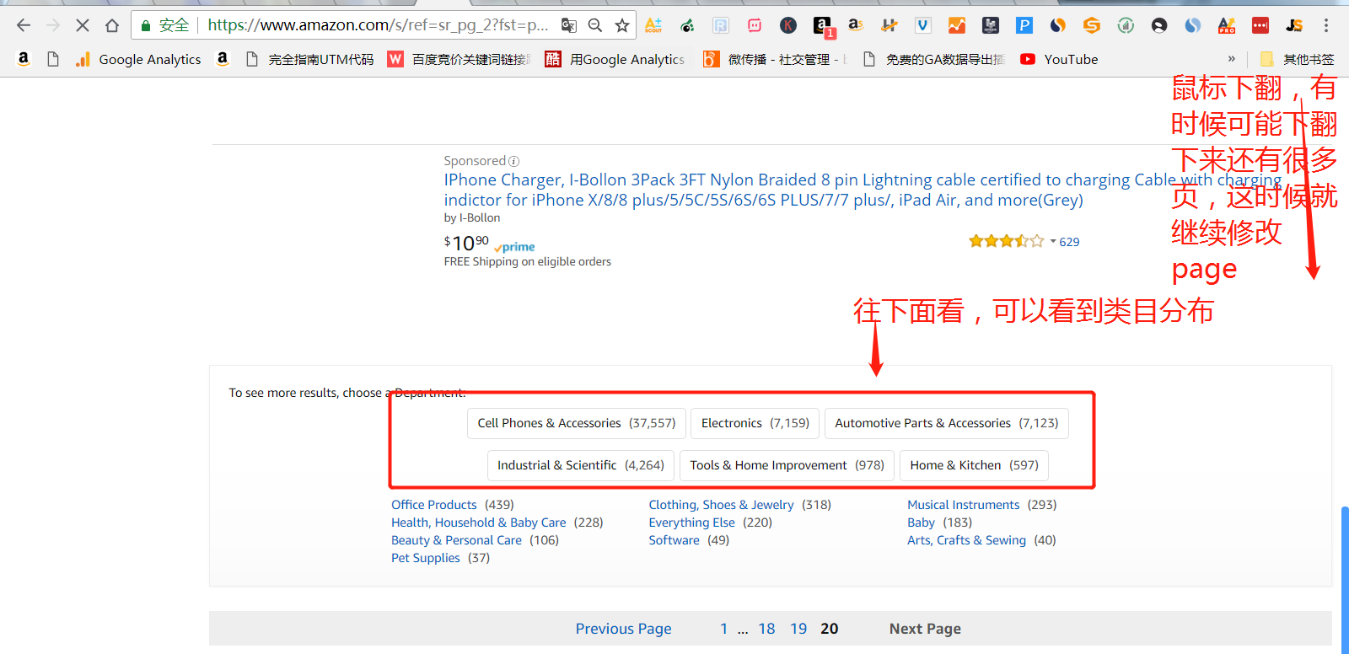
Task: Open the blue V extension icon
Action: coord(923,25)
